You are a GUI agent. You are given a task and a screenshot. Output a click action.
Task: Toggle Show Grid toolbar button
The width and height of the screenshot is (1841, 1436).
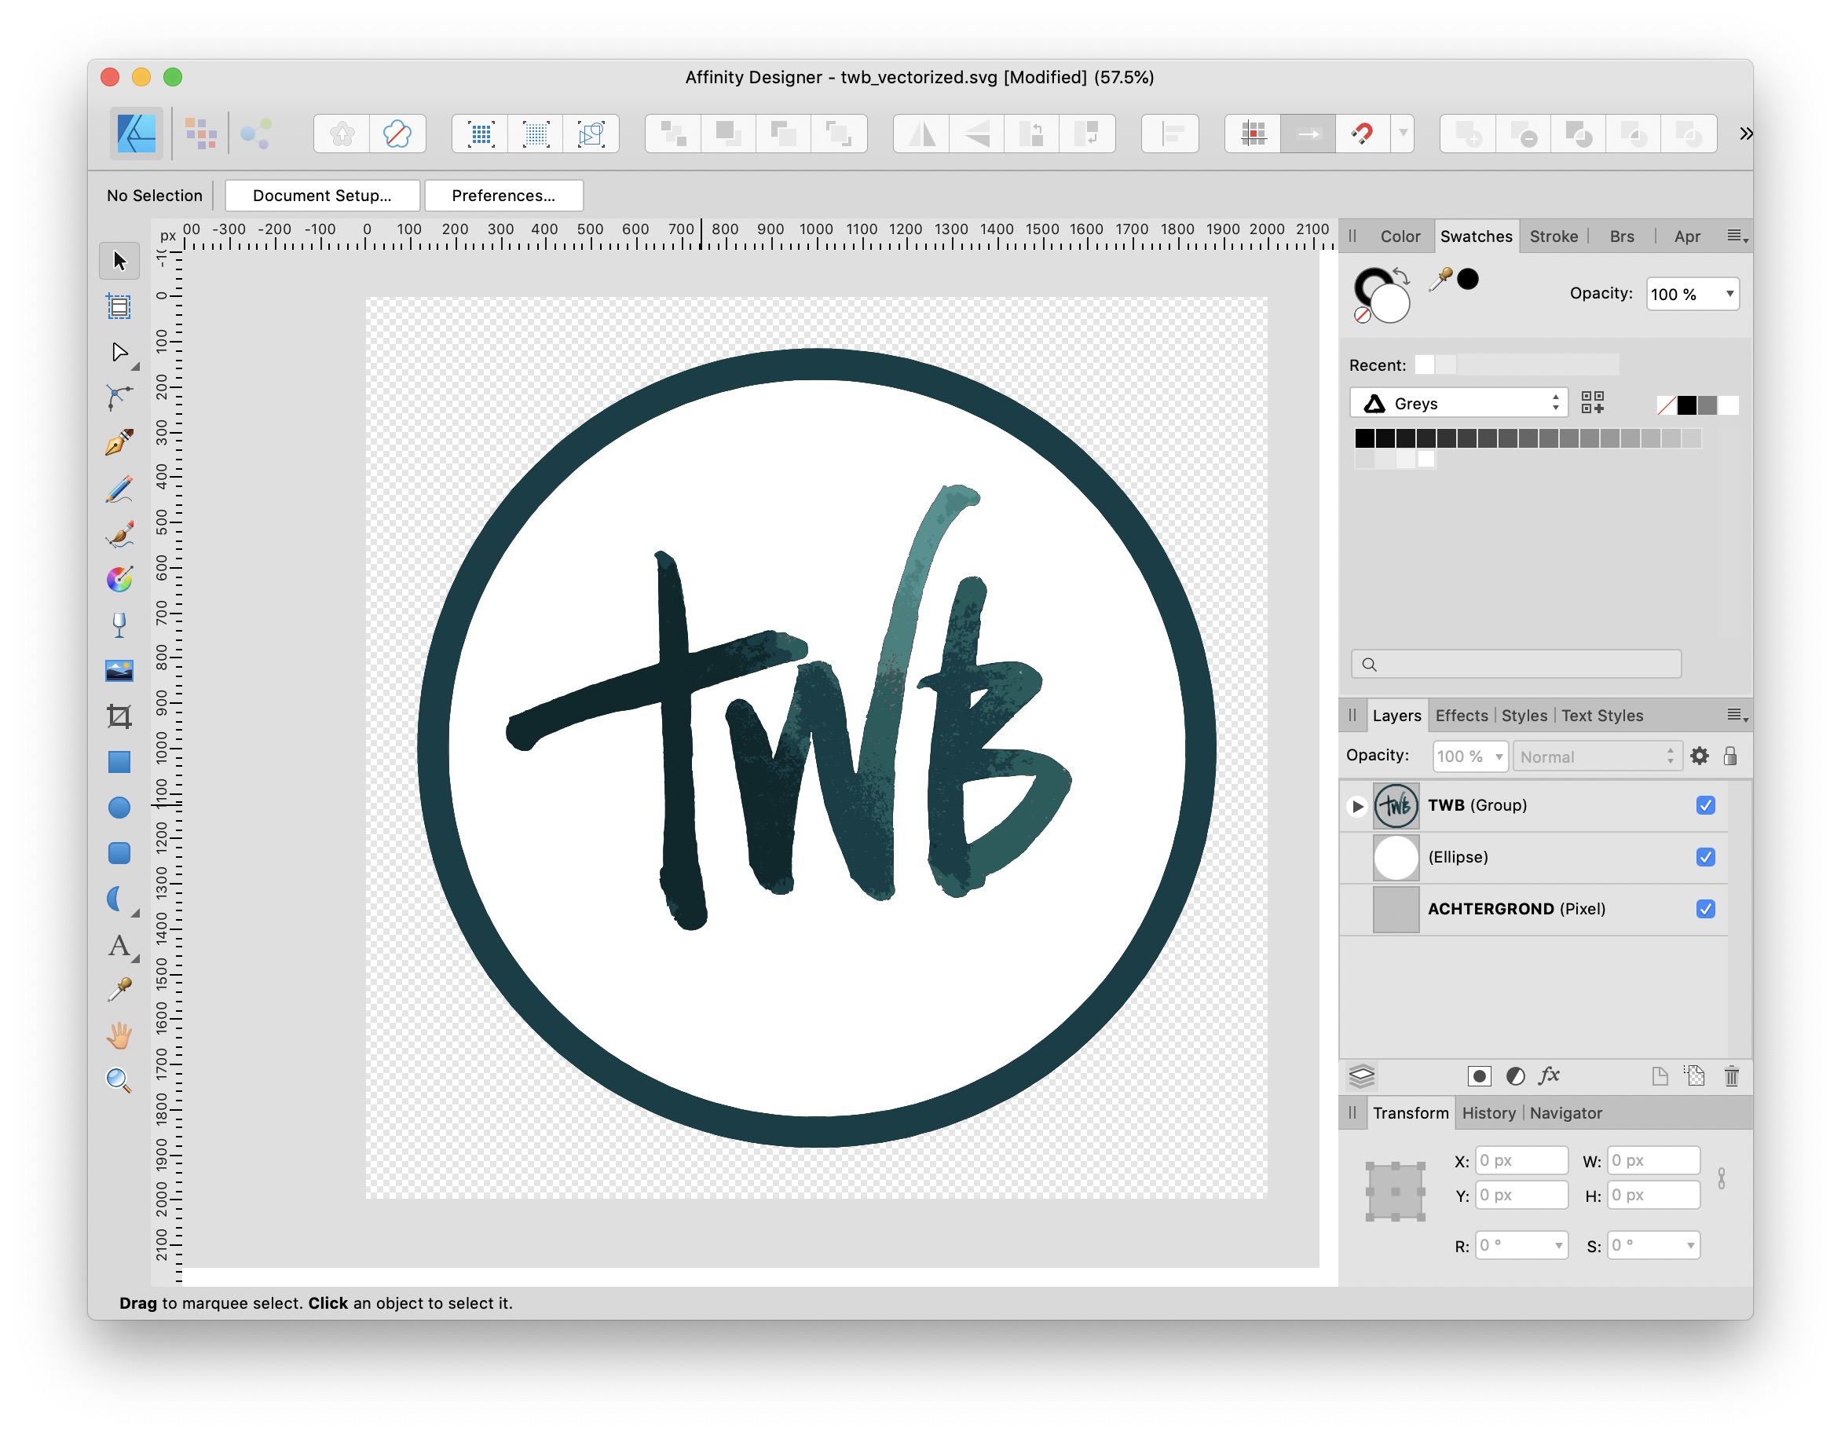pyautogui.click(x=1253, y=134)
